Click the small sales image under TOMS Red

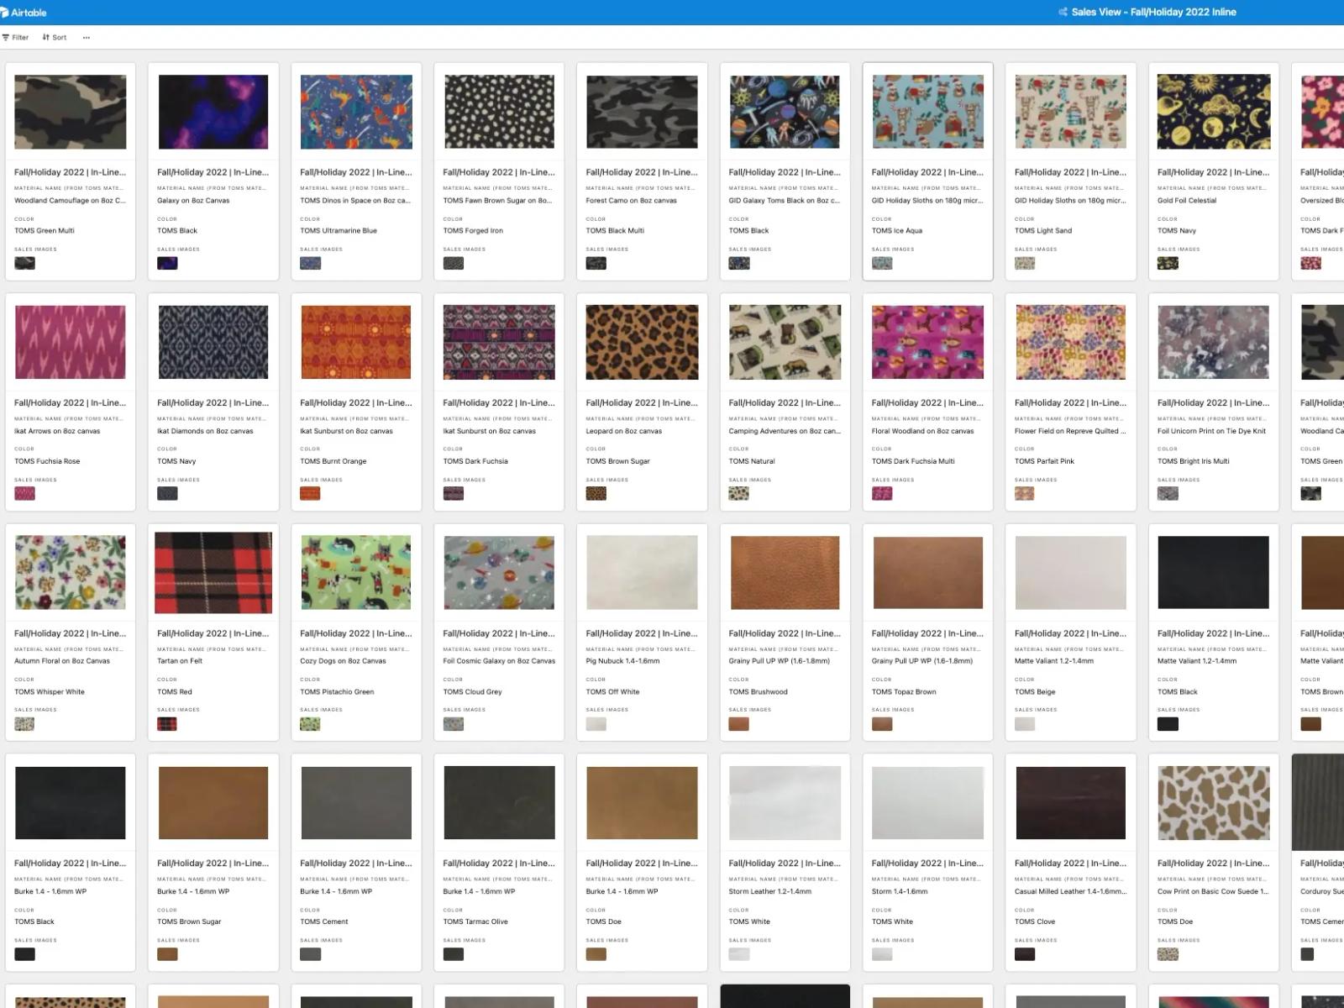168,724
